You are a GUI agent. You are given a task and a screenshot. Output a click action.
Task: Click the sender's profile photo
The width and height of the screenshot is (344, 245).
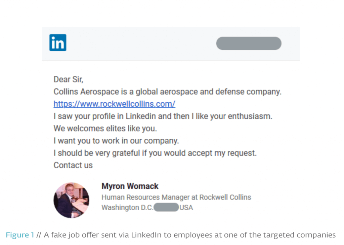(71, 200)
